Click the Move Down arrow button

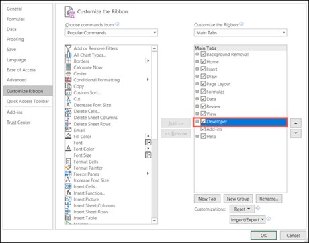point(296,133)
